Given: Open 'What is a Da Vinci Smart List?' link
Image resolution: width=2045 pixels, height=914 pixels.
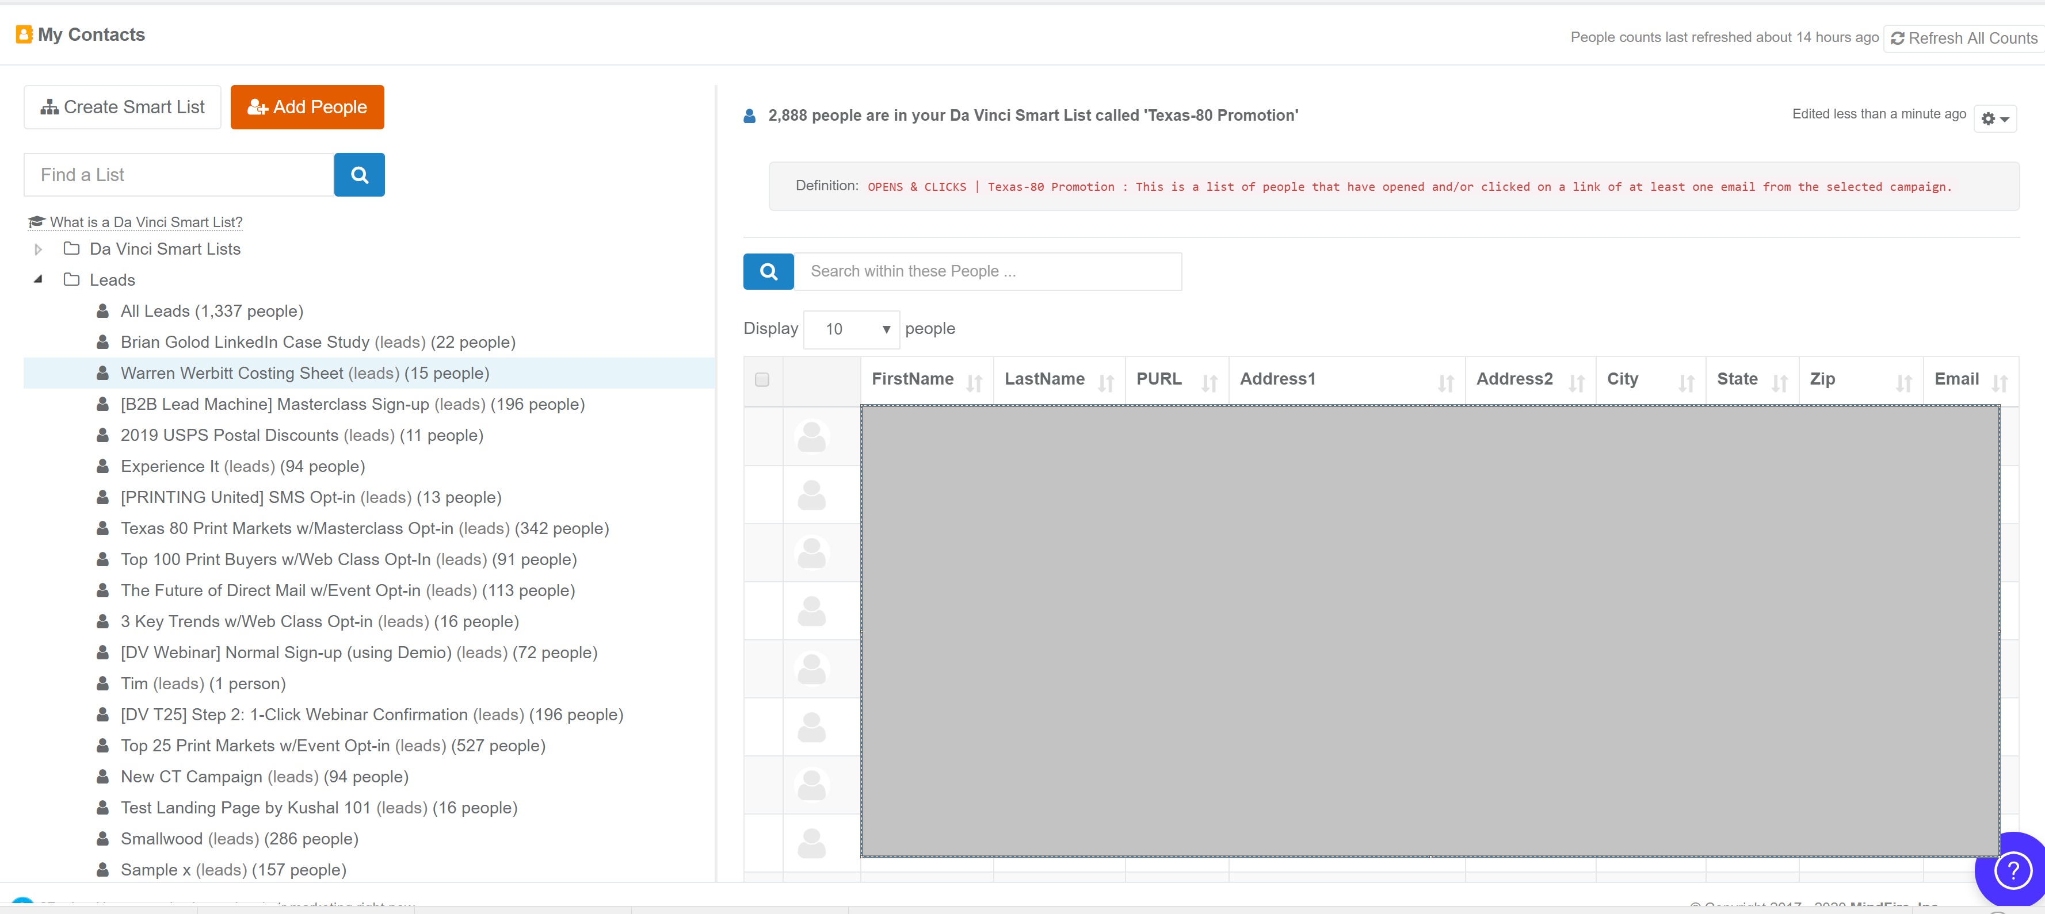Looking at the screenshot, I should point(145,222).
